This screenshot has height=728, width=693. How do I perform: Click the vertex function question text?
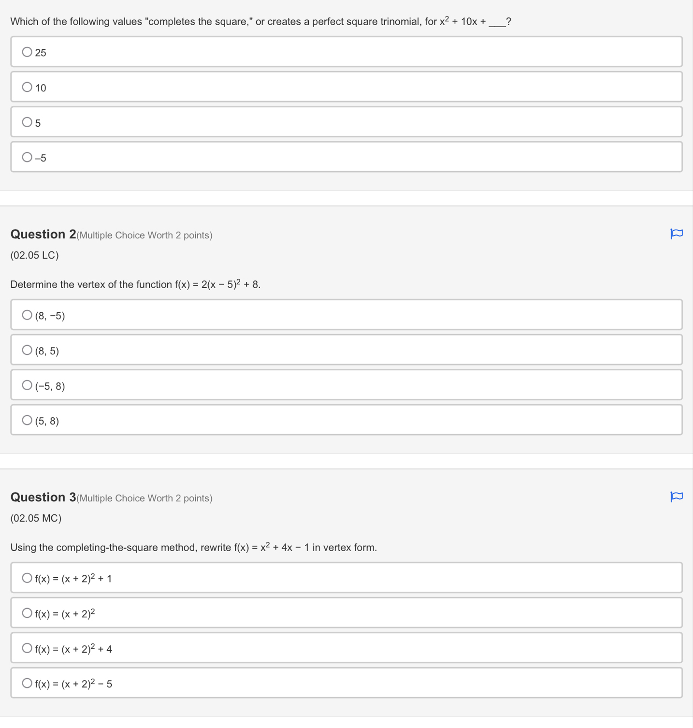(135, 284)
